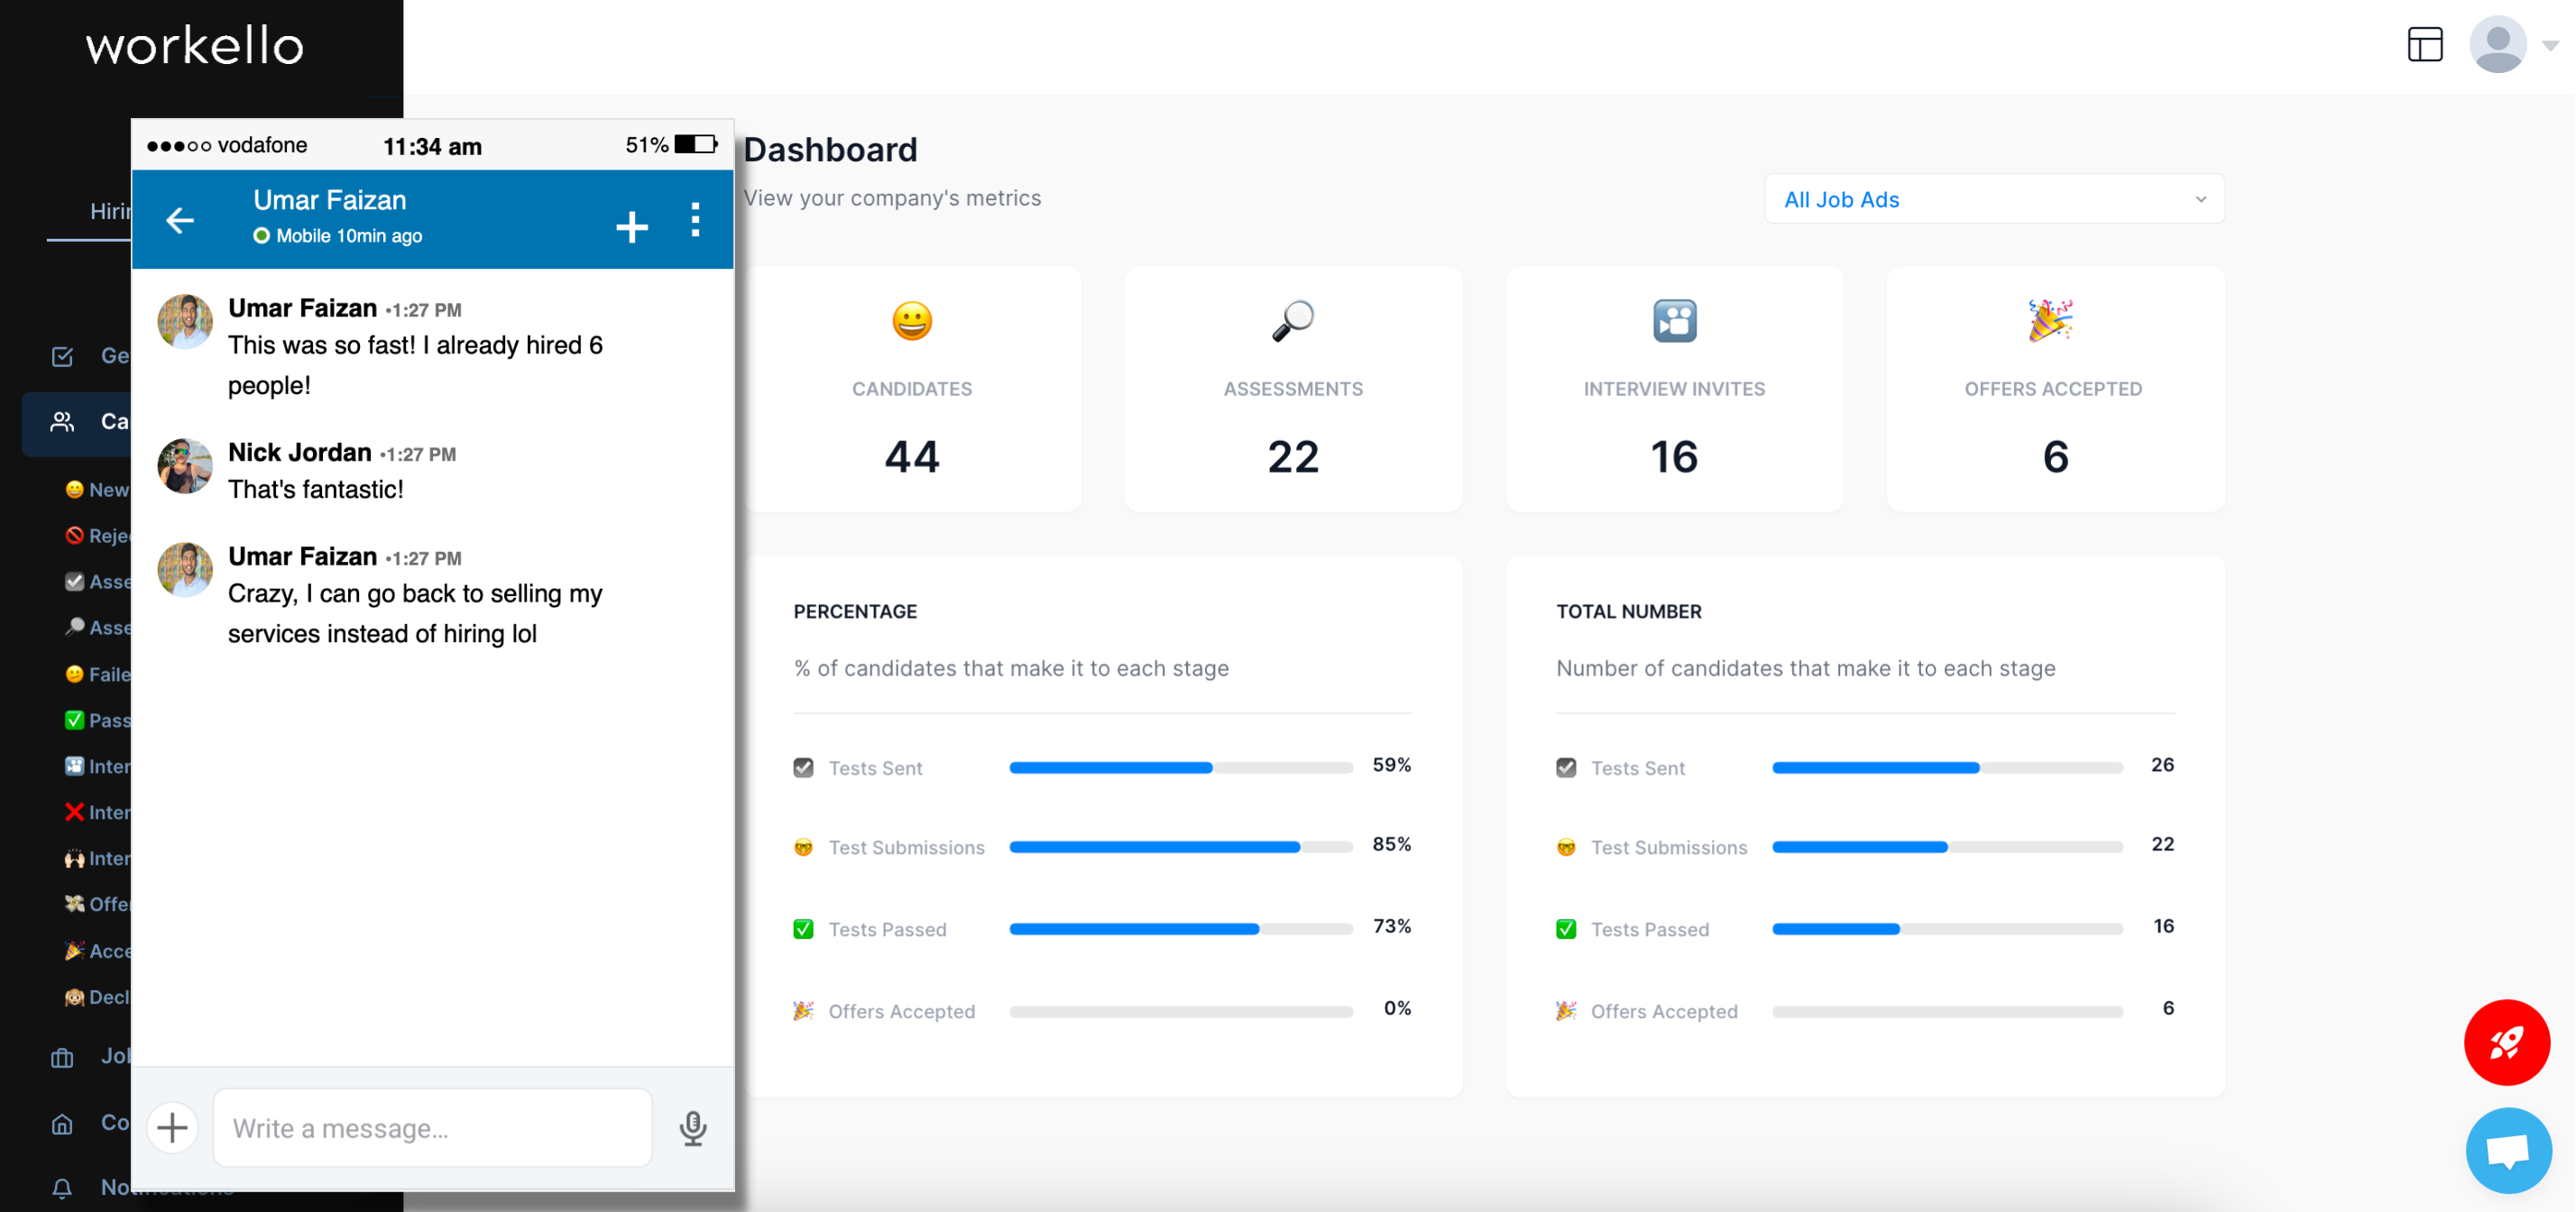Click Umar Faizan's avatar on first message

pos(185,321)
